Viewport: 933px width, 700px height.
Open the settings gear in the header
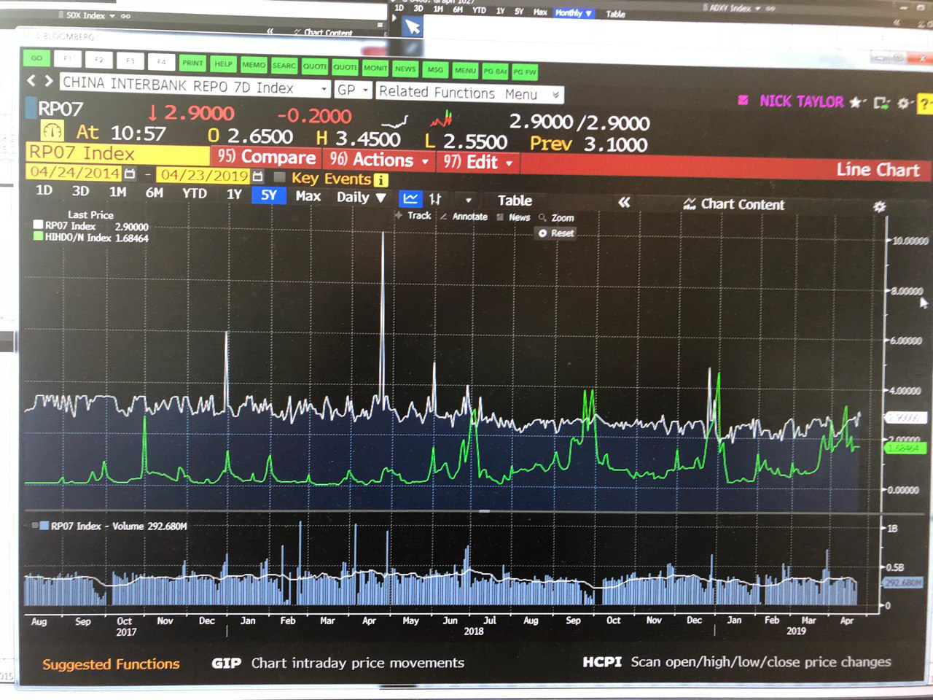pyautogui.click(x=904, y=104)
